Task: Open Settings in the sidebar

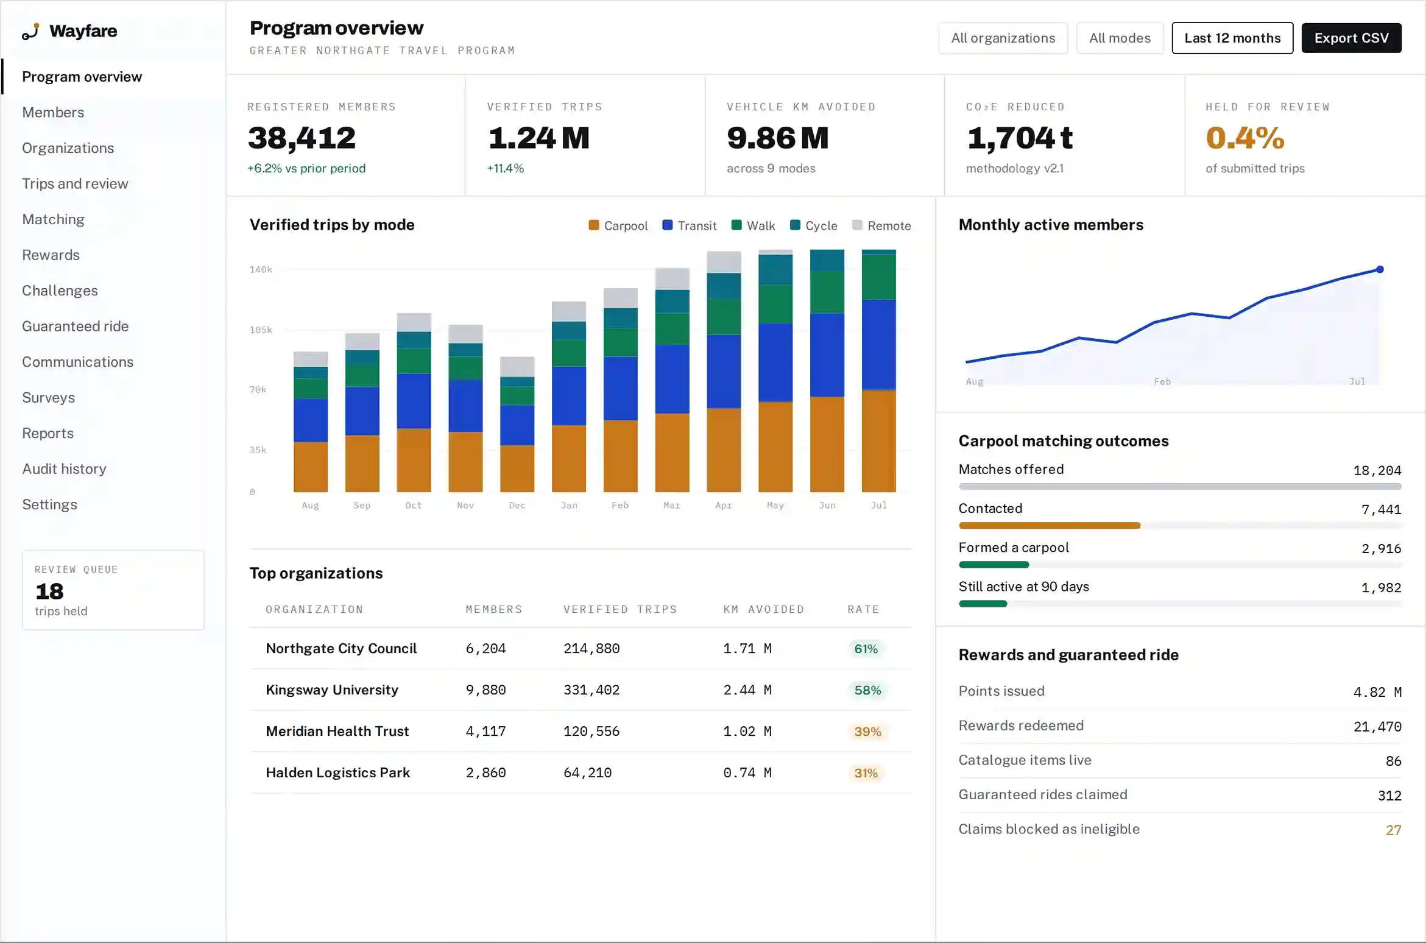Action: [x=113, y=504]
